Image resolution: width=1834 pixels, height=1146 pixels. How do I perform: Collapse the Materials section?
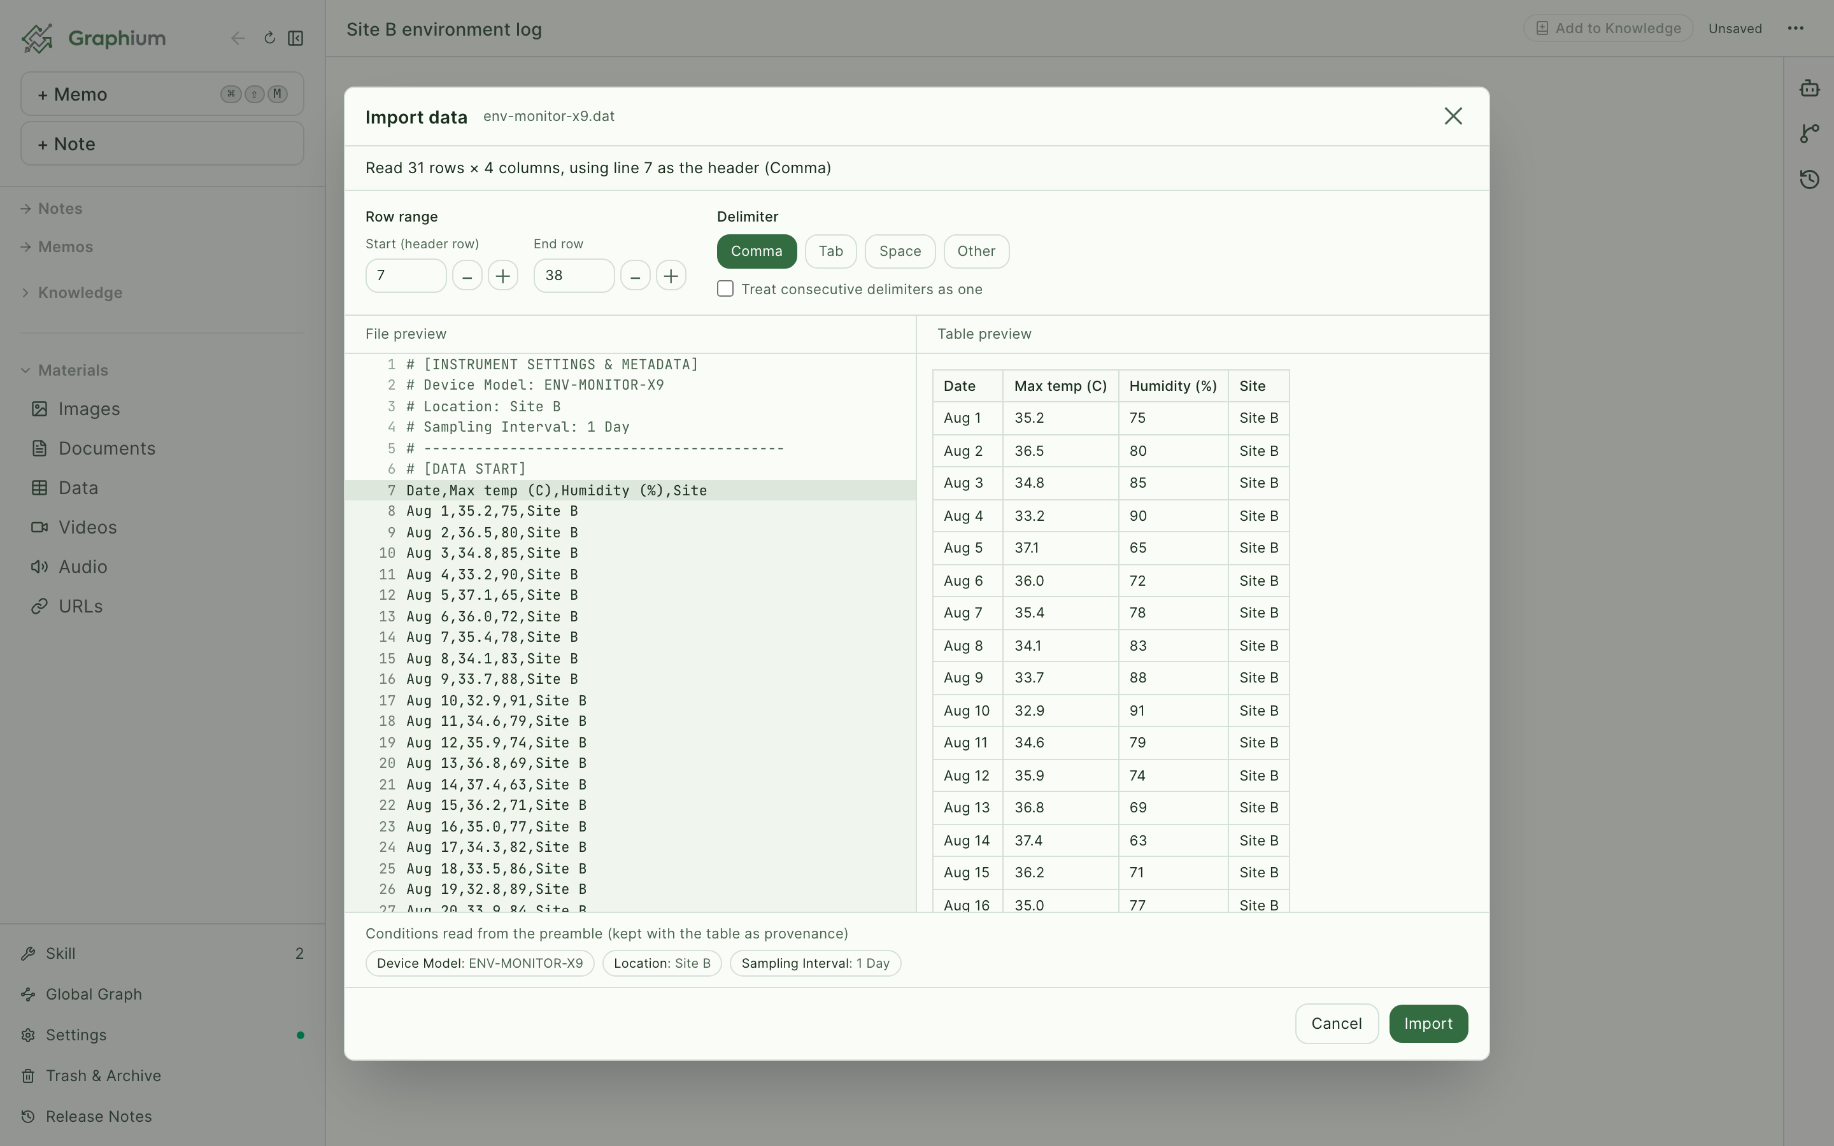(x=64, y=371)
